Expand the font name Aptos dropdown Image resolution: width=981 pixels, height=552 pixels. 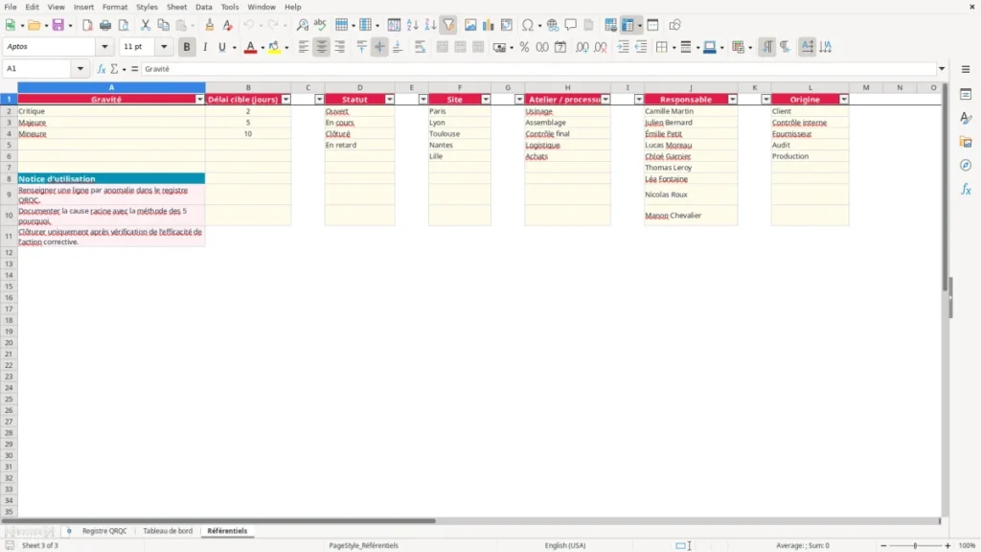click(x=104, y=47)
